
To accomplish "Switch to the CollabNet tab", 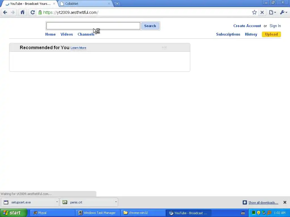I will pyautogui.click(x=84, y=4).
